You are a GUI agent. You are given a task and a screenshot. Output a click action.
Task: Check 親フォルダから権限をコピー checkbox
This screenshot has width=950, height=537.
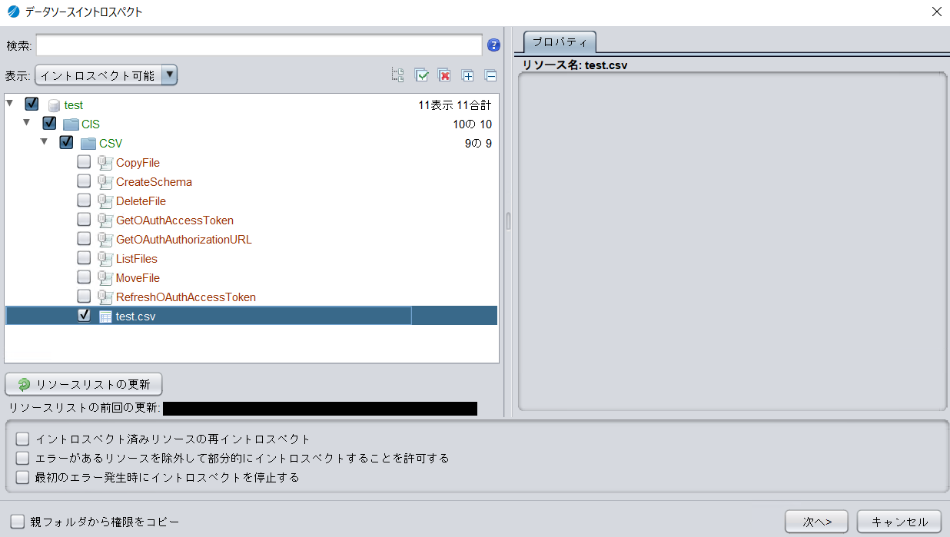pyautogui.click(x=17, y=522)
